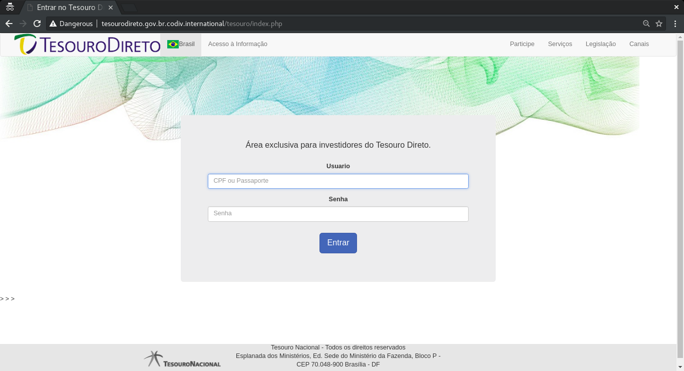Image resolution: width=684 pixels, height=371 pixels.
Task: Click 'Tesouro Nacional - Todos os direitos reservados'
Action: [338, 347]
